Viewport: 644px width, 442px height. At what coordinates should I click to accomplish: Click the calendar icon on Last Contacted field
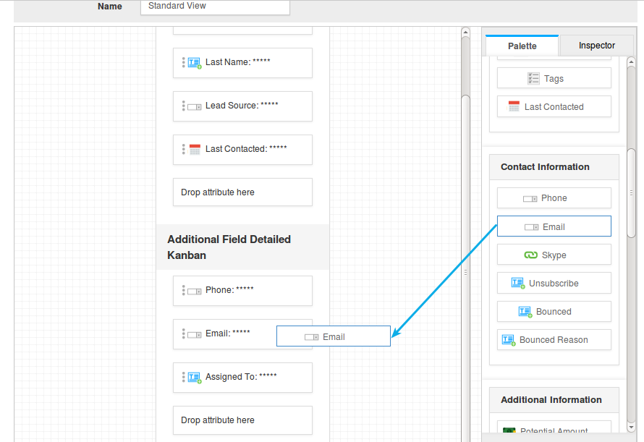click(195, 149)
